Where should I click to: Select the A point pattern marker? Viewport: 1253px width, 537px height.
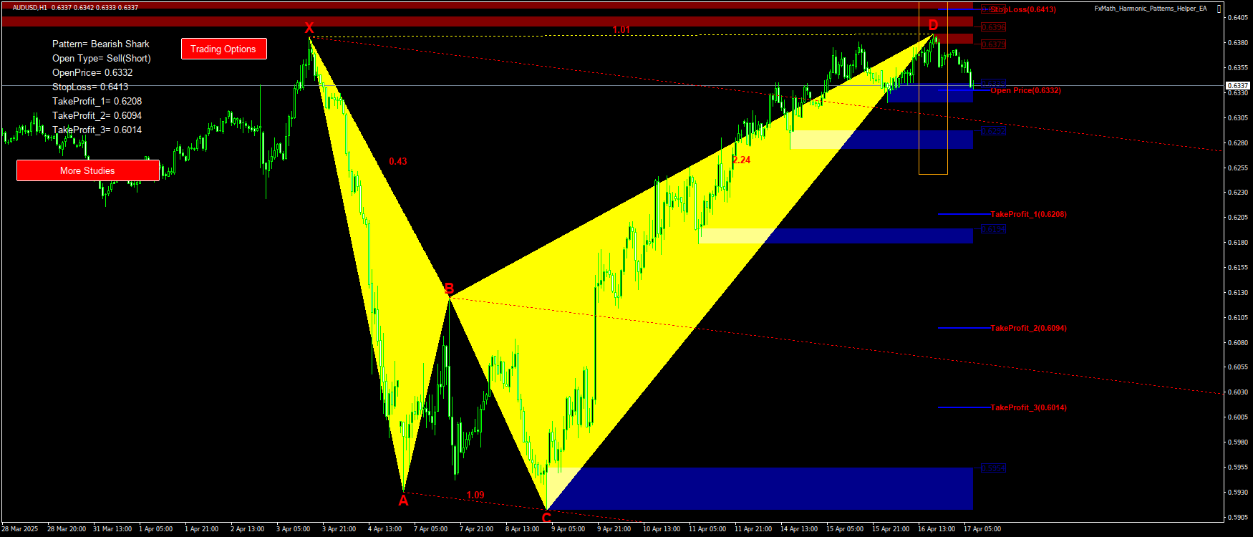(x=403, y=500)
